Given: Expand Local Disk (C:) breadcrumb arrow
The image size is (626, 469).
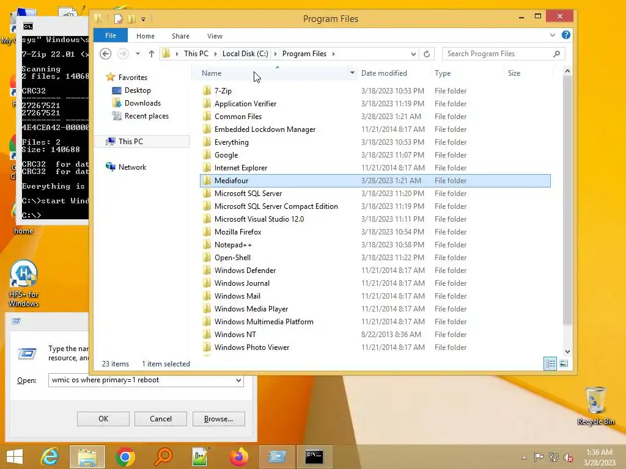Looking at the screenshot, I should (x=275, y=54).
